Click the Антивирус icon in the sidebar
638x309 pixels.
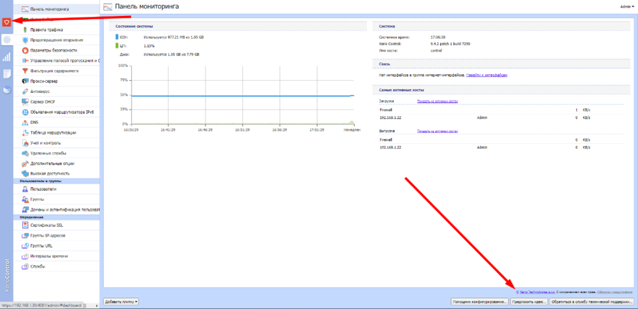pyautogui.click(x=25, y=91)
